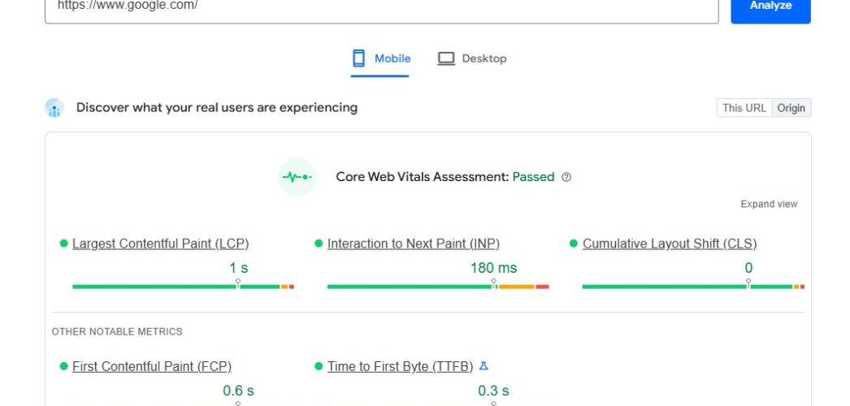This screenshot has height=406, width=850.
Task: Click the INP distribution bar
Action: (438, 287)
